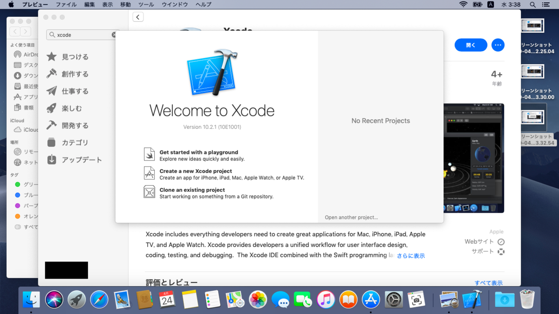Open Maps from the Dock
This screenshot has width=559, height=314.
(235, 300)
